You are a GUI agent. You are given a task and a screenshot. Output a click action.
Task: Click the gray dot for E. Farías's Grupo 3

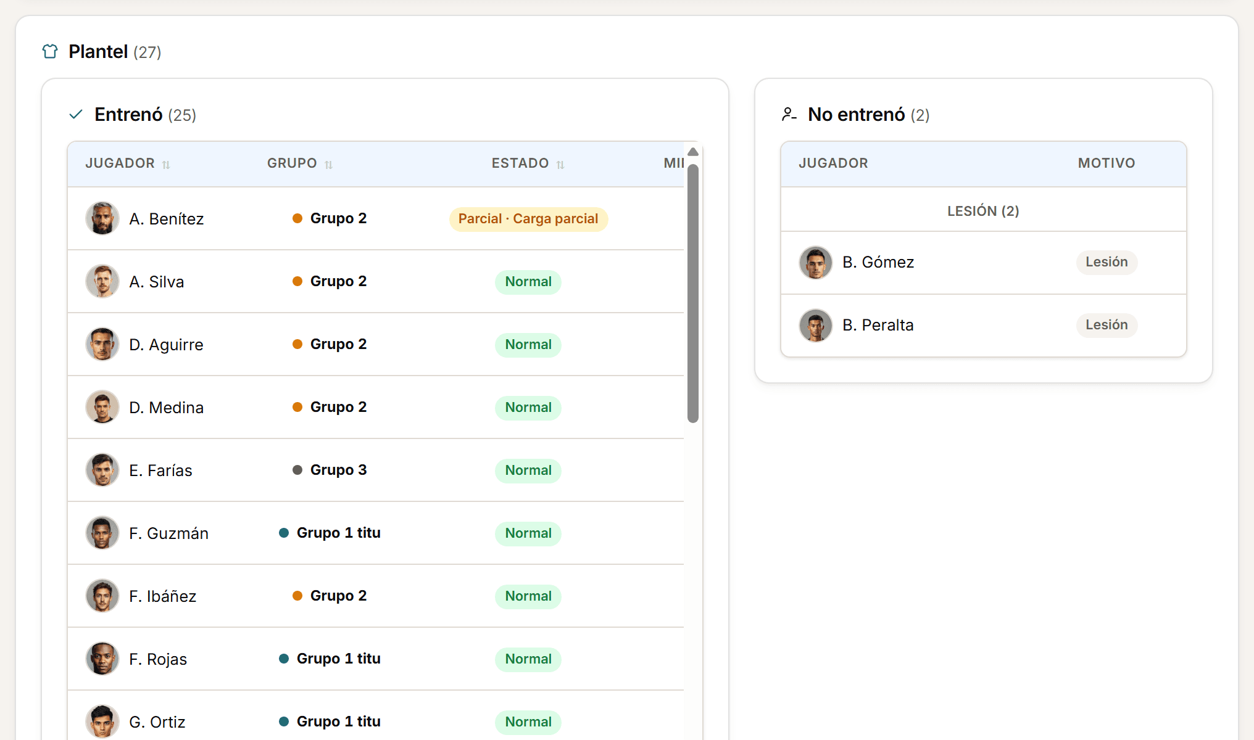pos(297,470)
